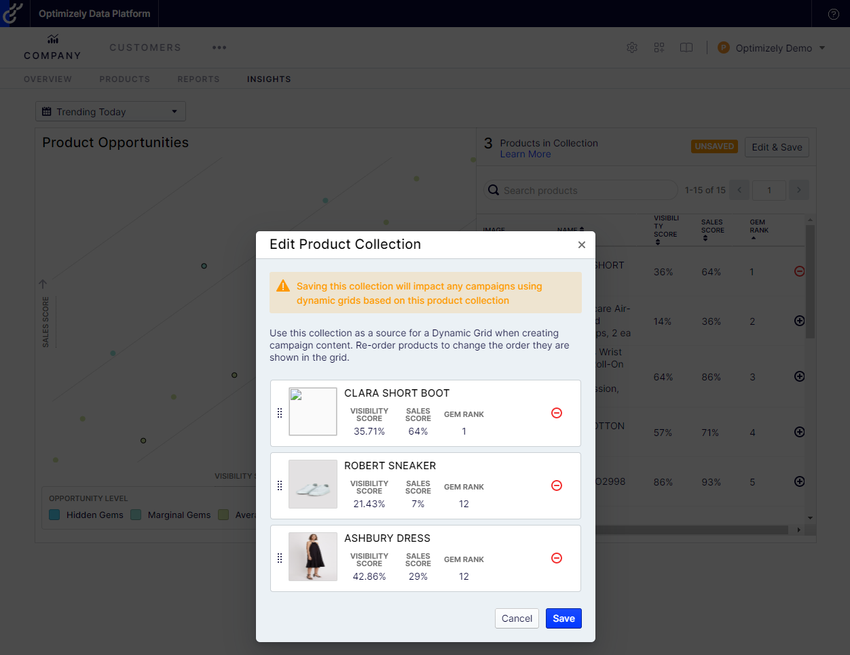
Task: Close the Edit Product Collection dialog
Action: click(x=582, y=245)
